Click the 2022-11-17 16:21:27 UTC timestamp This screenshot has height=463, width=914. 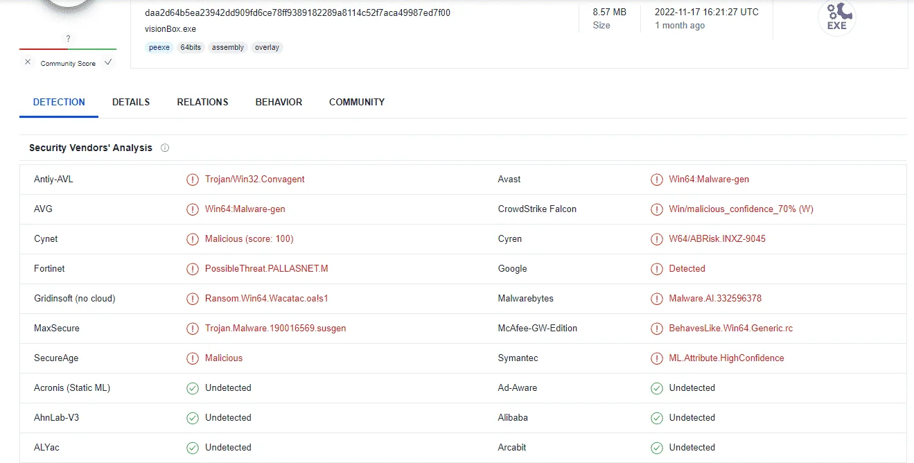707,12
